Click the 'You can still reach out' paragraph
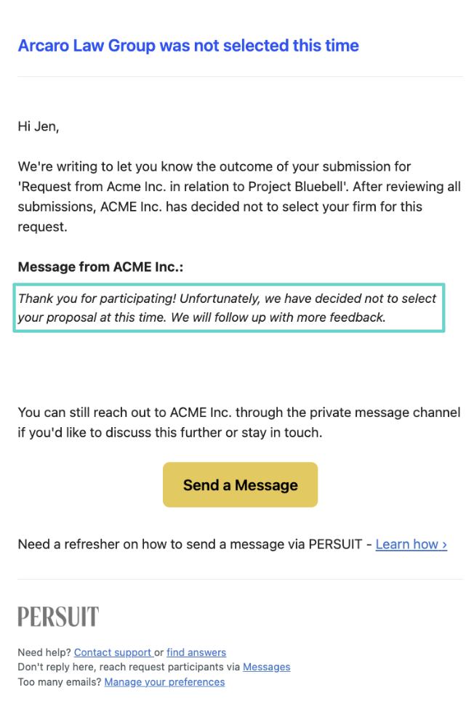Viewport: 474px width, 706px height. [238, 422]
